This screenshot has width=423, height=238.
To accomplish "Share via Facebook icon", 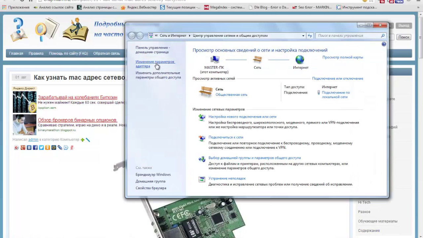I will 35,147.
